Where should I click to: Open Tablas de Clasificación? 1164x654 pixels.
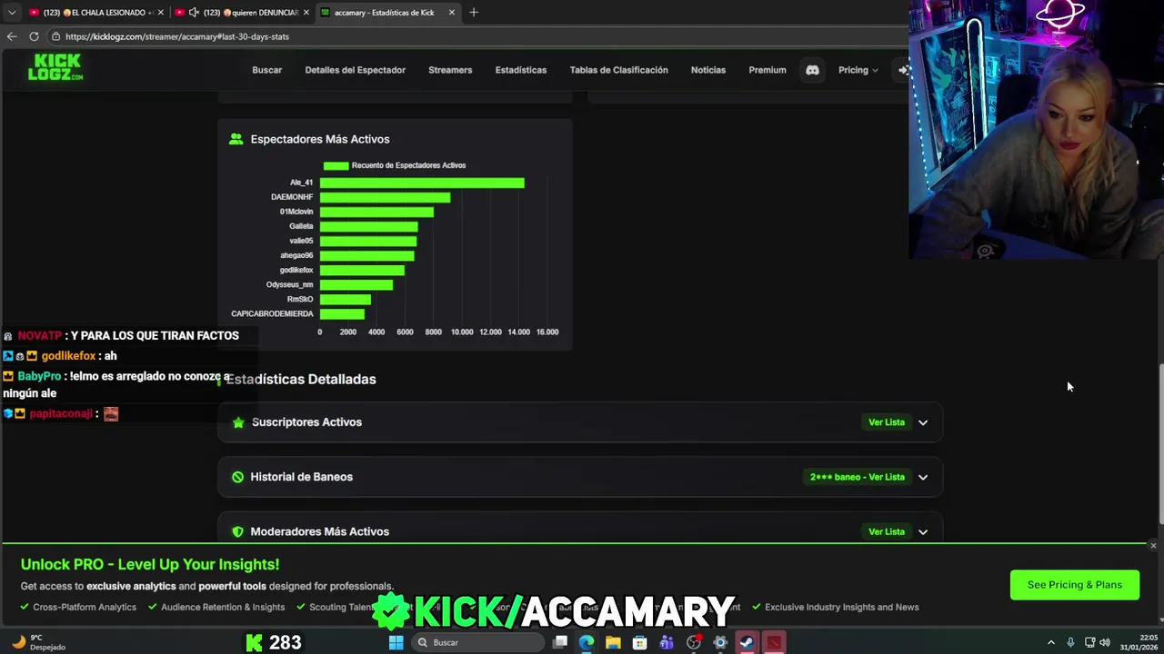618,70
